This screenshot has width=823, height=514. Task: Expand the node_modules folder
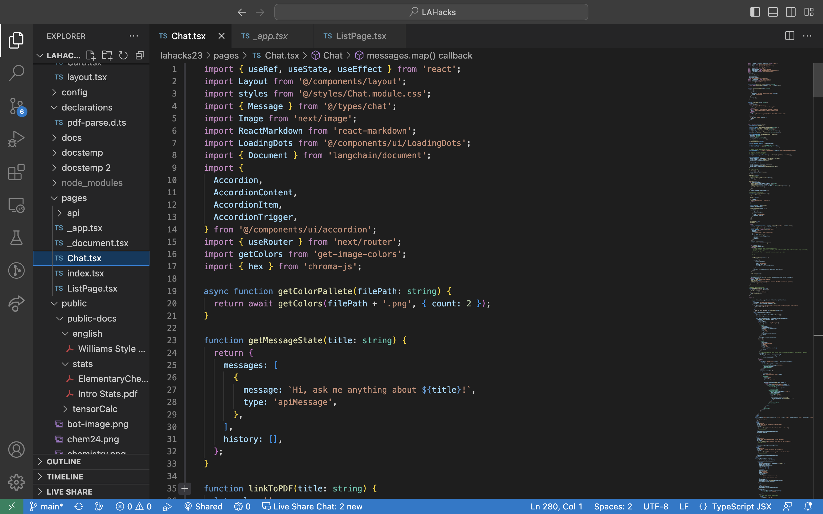tap(92, 183)
